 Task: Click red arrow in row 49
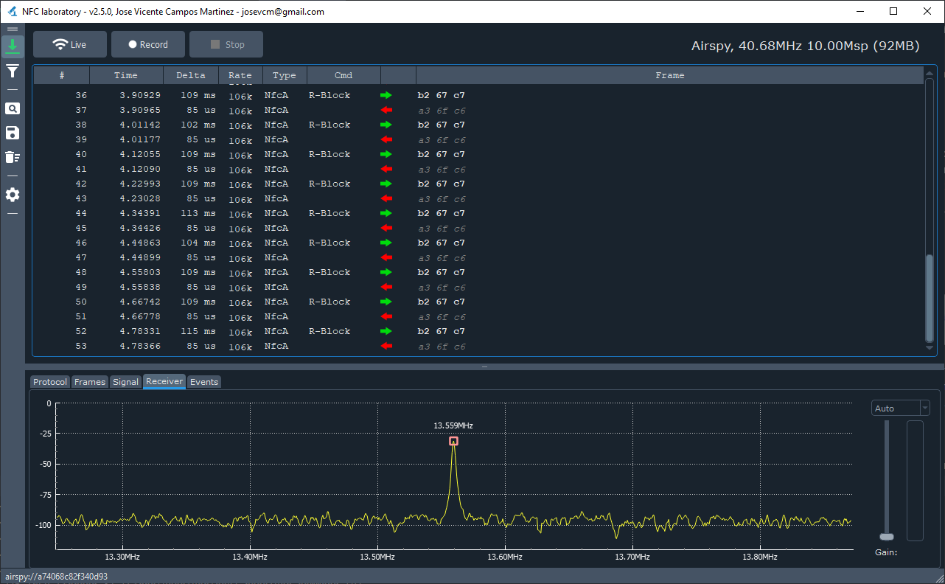[386, 287]
